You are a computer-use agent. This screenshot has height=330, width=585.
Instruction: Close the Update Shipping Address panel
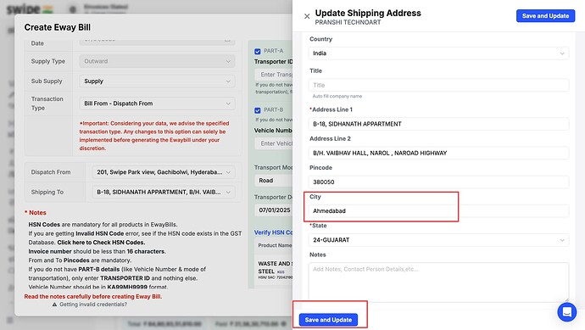[307, 16]
